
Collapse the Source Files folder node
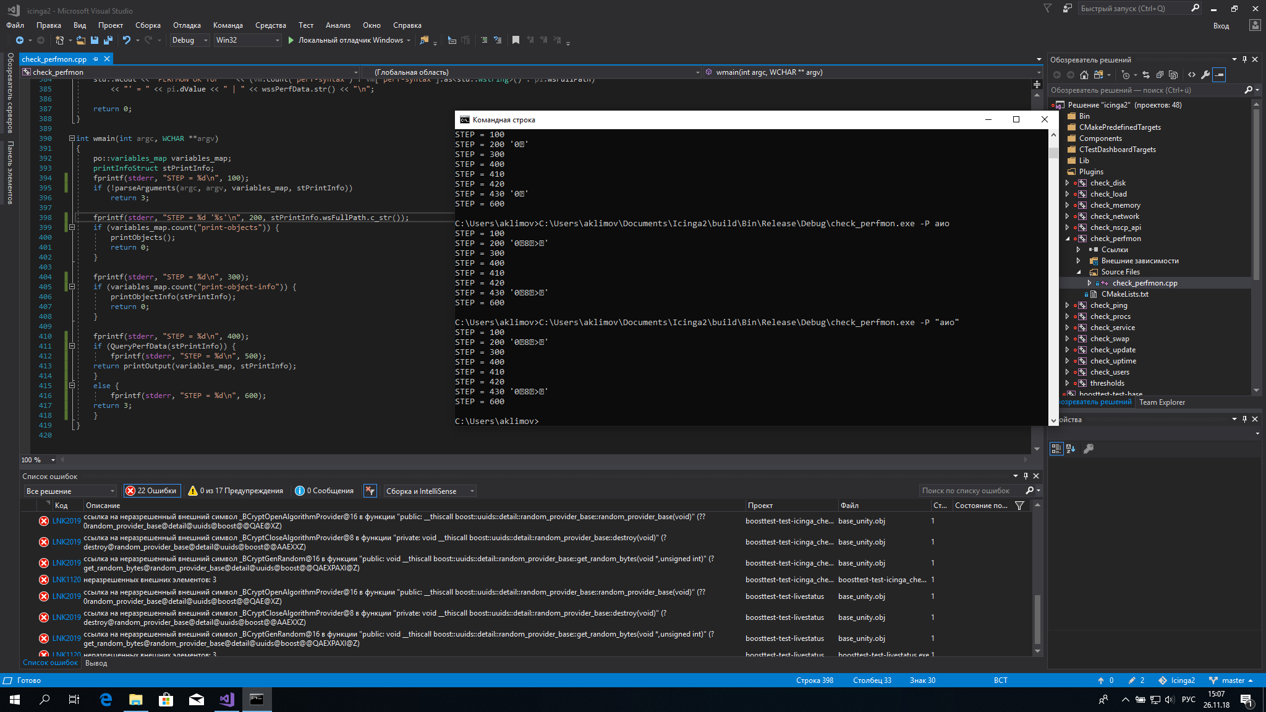click(1079, 272)
